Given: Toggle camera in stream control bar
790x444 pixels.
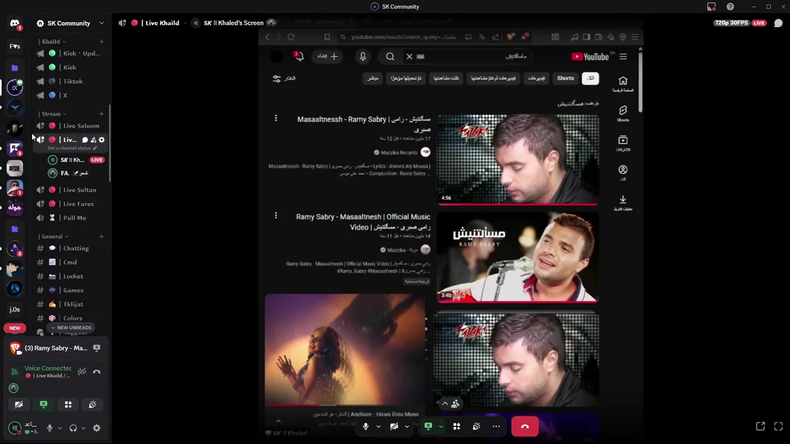Looking at the screenshot, I should tap(394, 427).
